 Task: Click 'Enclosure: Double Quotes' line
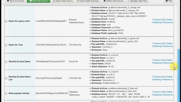pos(105,83)
